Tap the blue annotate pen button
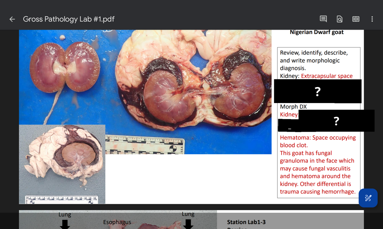The image size is (383, 229). click(x=368, y=198)
